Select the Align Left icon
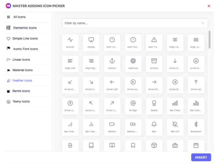Screen dimensions: 218x163 pos(70,64)
